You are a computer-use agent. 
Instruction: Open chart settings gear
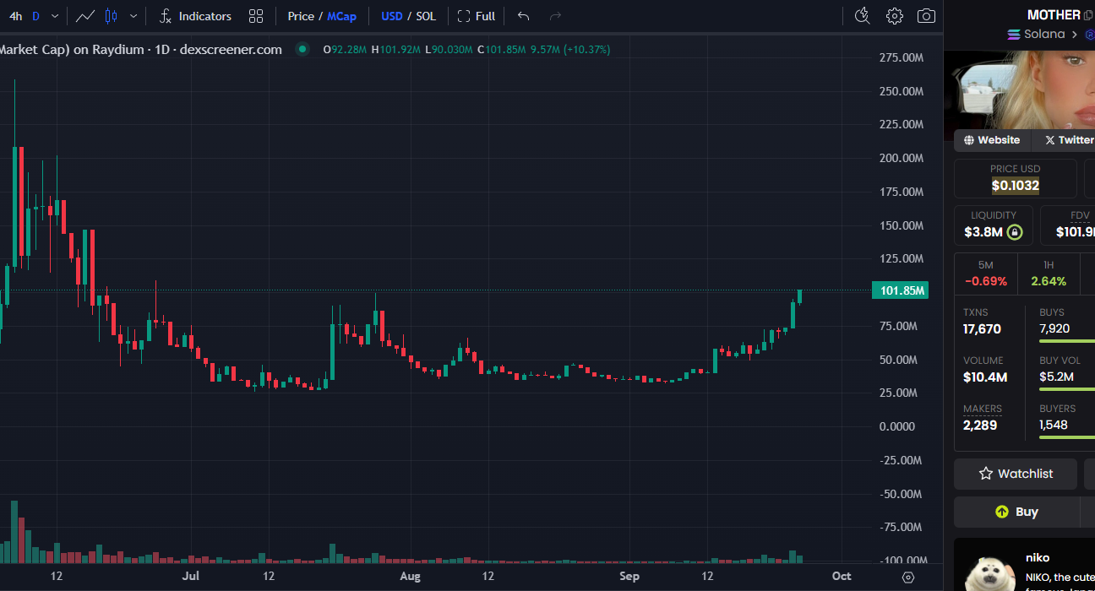tap(894, 16)
